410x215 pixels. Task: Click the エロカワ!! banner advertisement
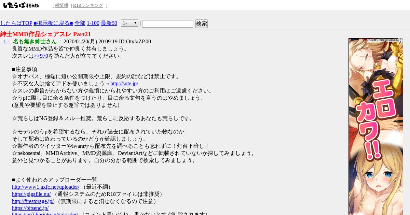click(376, 127)
